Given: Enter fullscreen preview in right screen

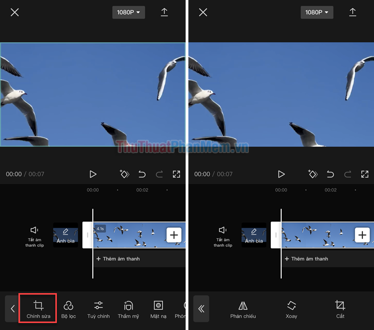Looking at the screenshot, I should (x=365, y=174).
